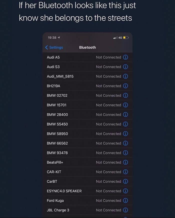
Task: Click the Bluetooth page title
Action: (x=87, y=47)
